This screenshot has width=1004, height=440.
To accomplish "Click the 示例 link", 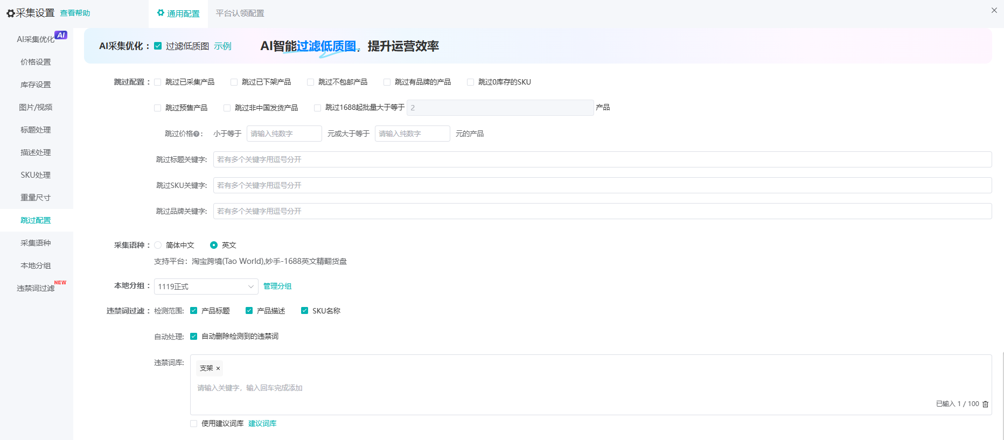I will click(222, 46).
